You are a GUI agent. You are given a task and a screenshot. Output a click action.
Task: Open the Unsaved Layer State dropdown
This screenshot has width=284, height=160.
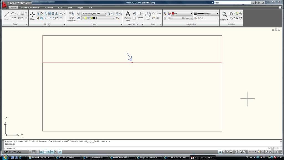tap(94, 14)
